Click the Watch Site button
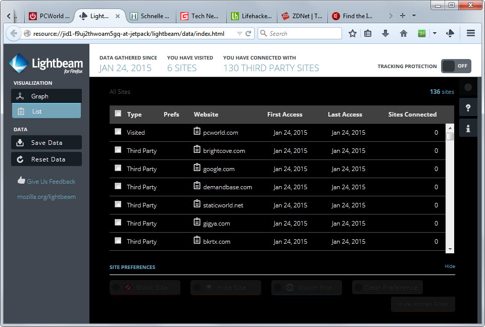The image size is (485, 327). (307, 288)
